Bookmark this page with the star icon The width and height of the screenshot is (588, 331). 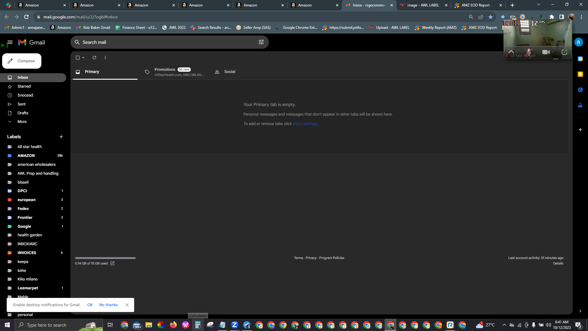[x=491, y=17]
